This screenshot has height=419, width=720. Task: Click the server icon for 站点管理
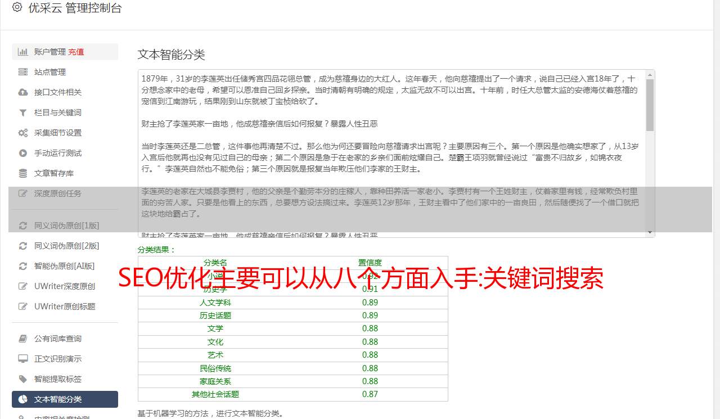coord(23,72)
